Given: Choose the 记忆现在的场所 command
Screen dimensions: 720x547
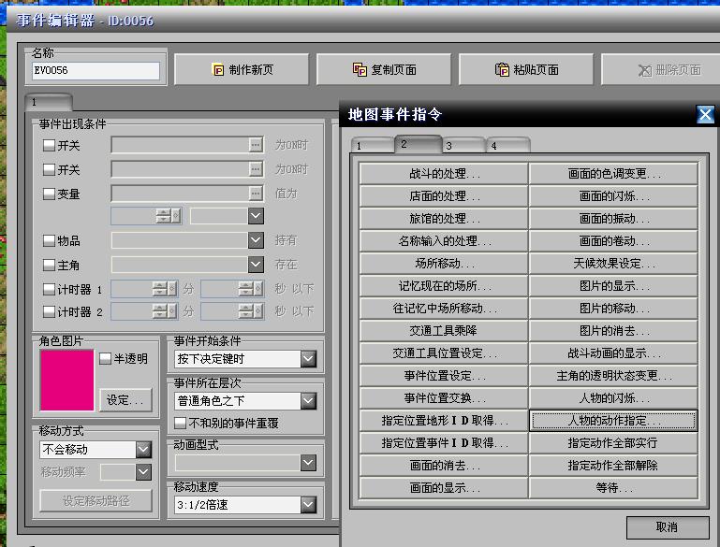Looking at the screenshot, I should (444, 286).
